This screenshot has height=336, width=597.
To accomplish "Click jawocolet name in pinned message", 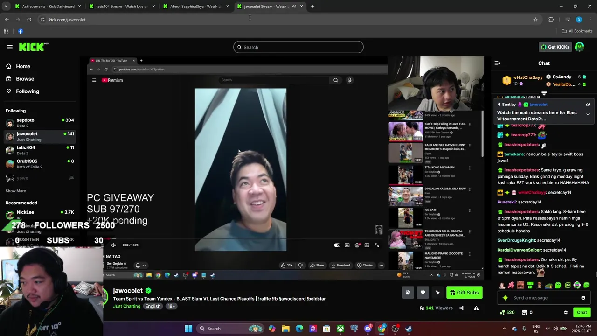I will [538, 105].
